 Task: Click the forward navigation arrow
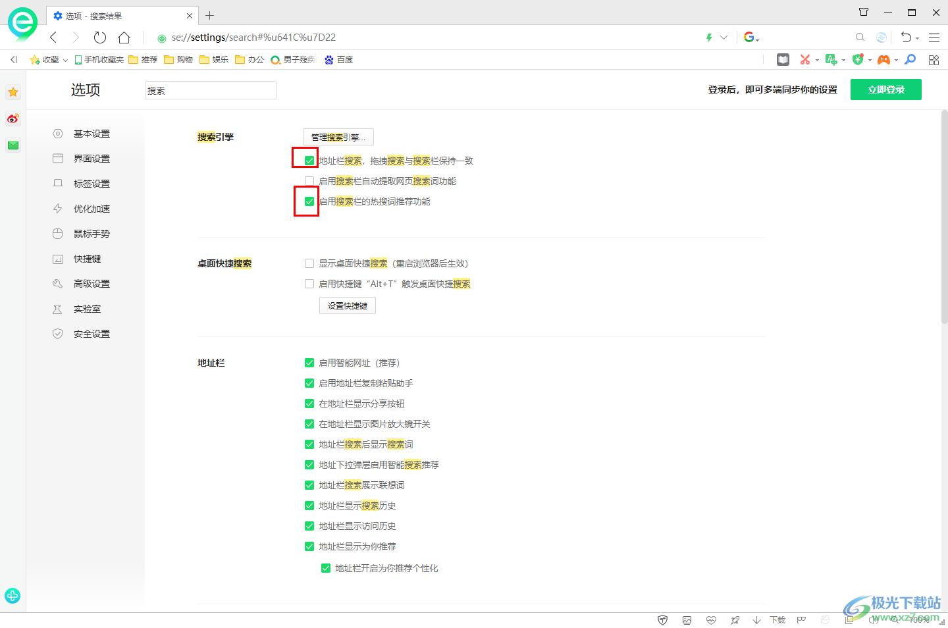pyautogui.click(x=76, y=38)
